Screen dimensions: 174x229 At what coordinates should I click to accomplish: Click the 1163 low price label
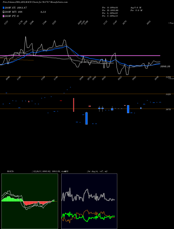pos(43,78)
